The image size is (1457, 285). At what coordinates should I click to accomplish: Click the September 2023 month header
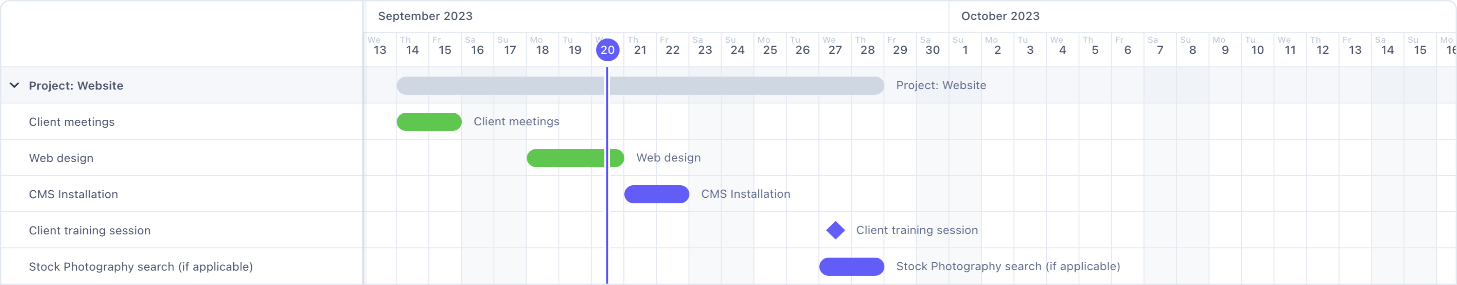[425, 16]
